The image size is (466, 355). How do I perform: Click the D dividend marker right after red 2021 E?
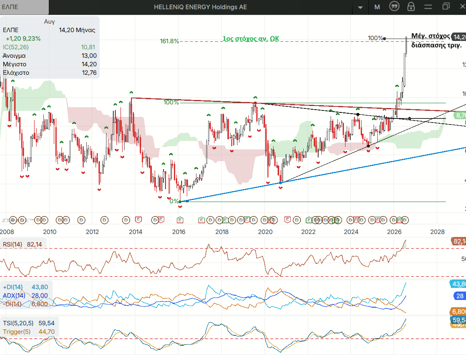point(296,220)
